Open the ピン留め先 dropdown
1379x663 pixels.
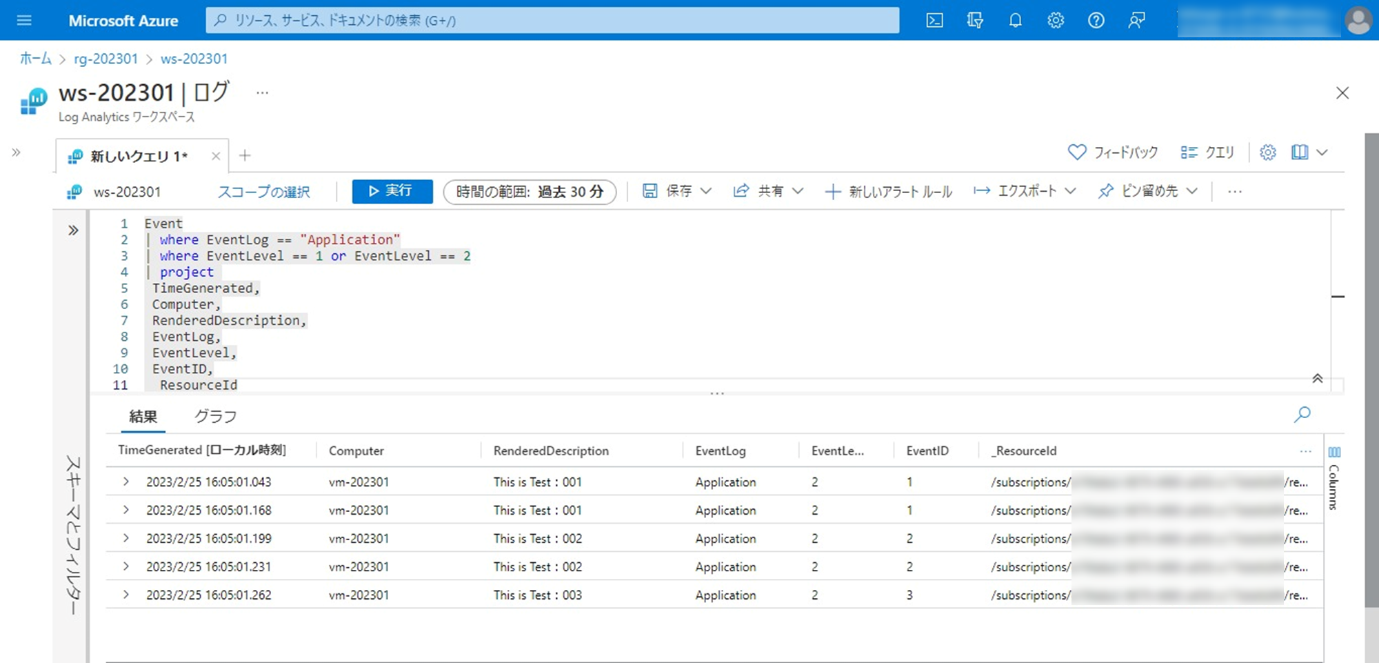pyautogui.click(x=1148, y=191)
